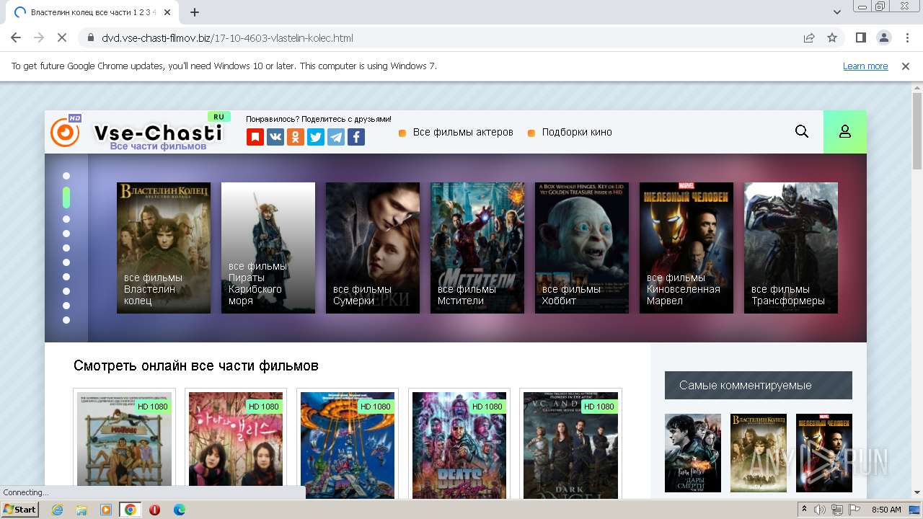Bookmark this page with the star

832,37
